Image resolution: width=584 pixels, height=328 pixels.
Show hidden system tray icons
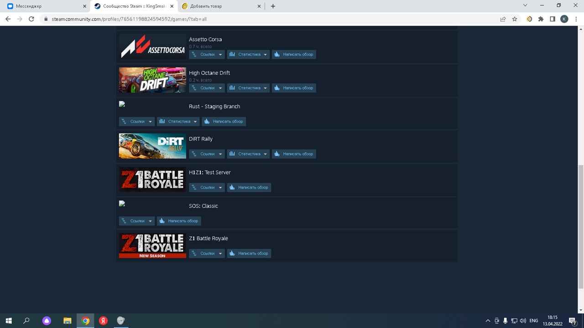click(x=488, y=321)
